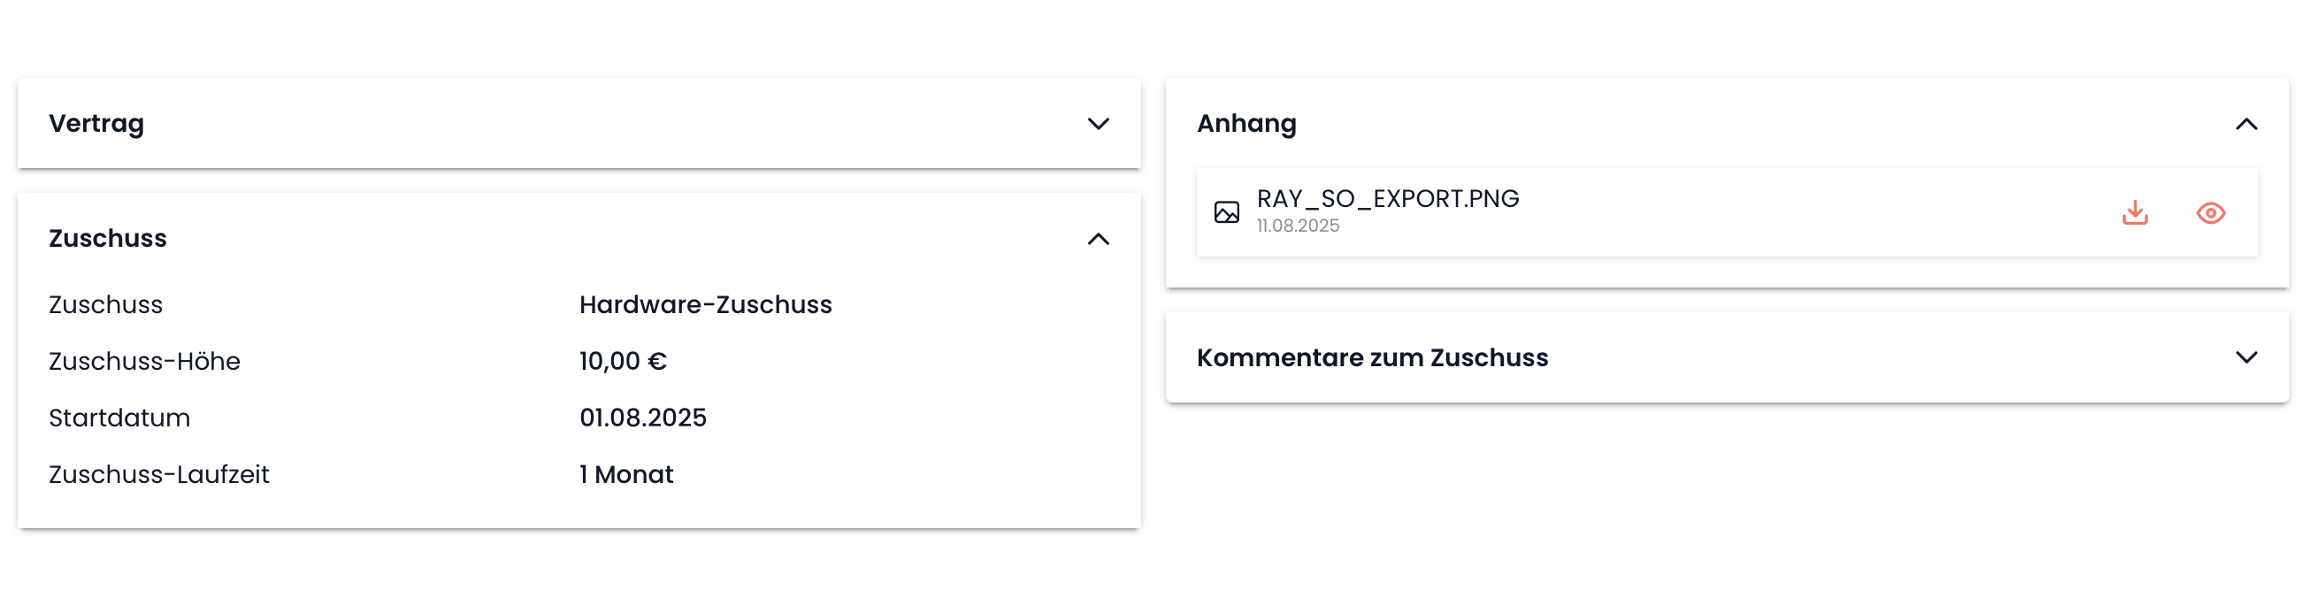Click the Vertrag section title
Viewport: 2307px width, 598px height.
pyautogui.click(x=96, y=124)
